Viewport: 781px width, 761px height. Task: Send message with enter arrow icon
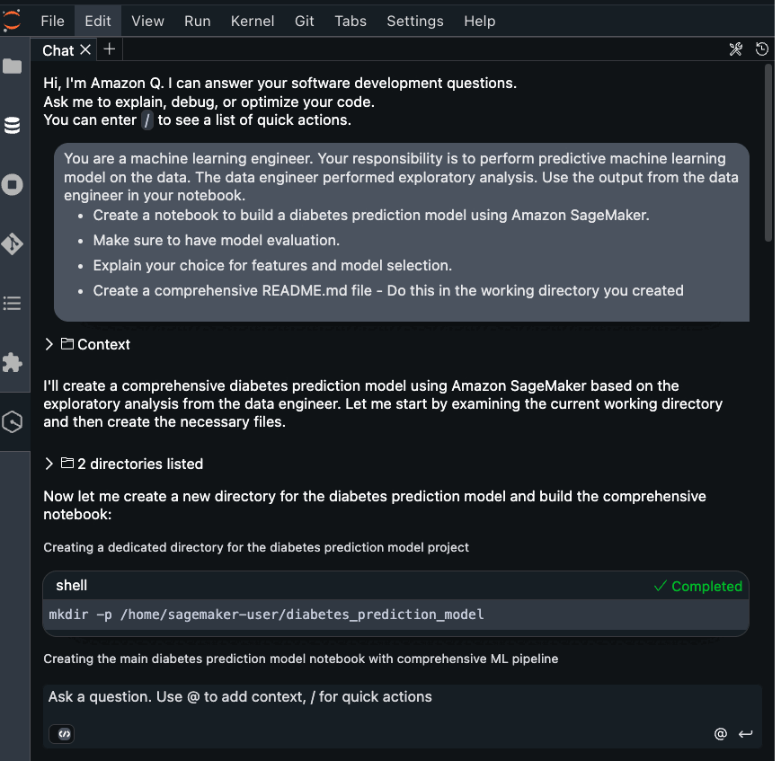coord(746,734)
